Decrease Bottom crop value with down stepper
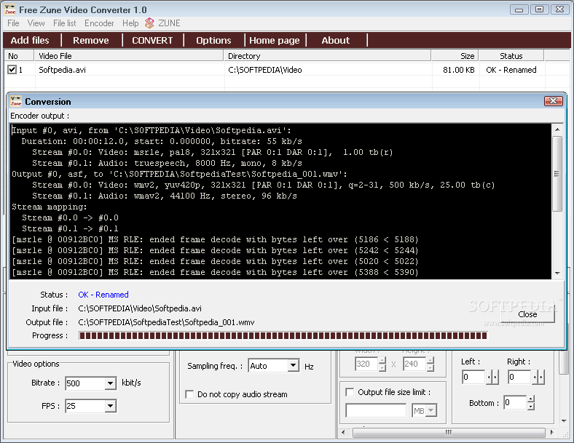Image resolution: width=574 pixels, height=443 pixels. 531,406
